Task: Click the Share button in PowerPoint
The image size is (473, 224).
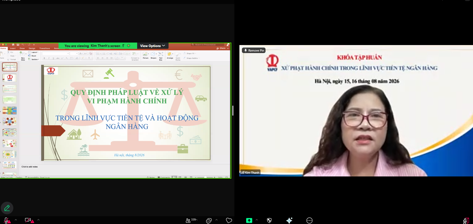Action: 221,48
